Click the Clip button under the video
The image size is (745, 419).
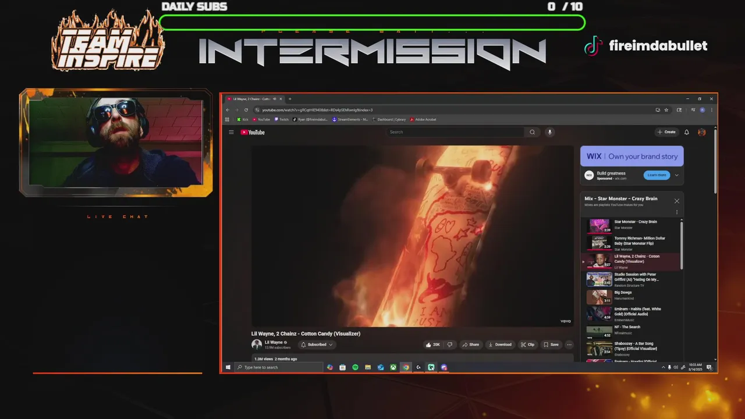527,345
